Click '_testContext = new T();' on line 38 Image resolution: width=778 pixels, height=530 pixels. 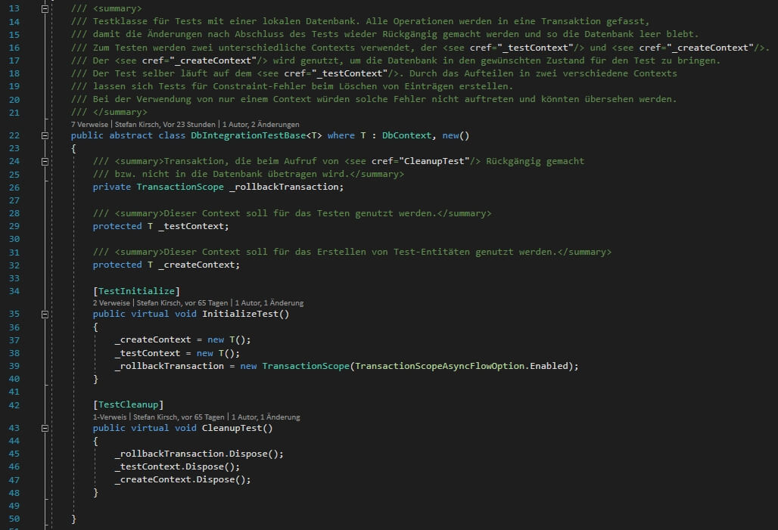[177, 353]
